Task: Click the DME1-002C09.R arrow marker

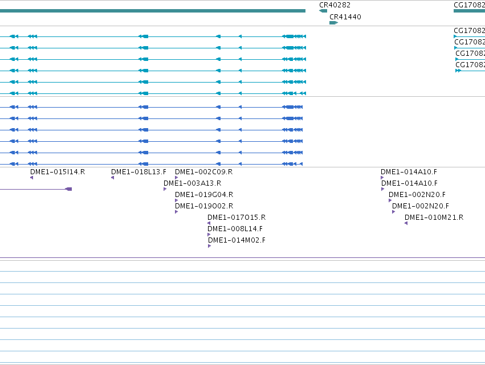Action: point(176,178)
